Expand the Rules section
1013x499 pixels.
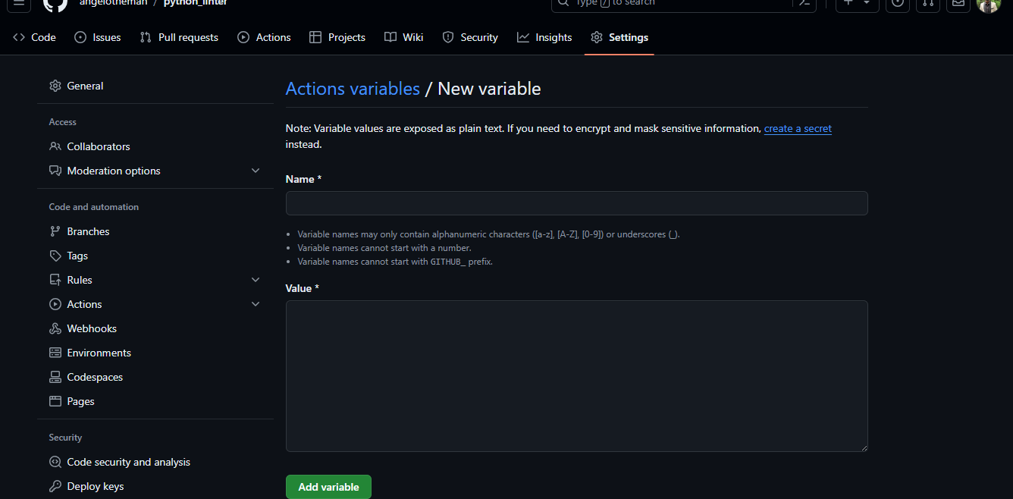[x=256, y=279]
